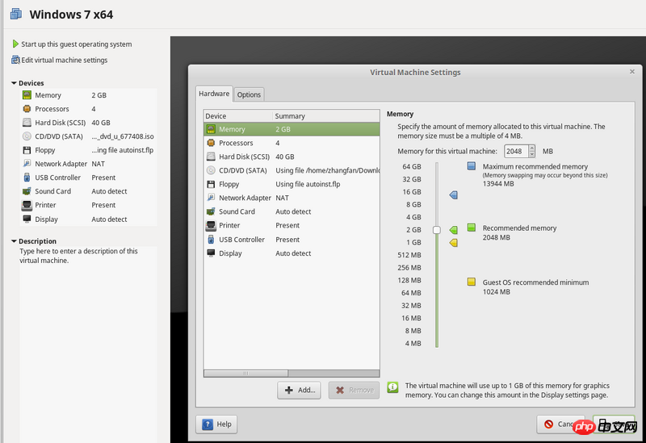
Task: Click Memory chip icon in Devices sidebar
Action: point(27,95)
